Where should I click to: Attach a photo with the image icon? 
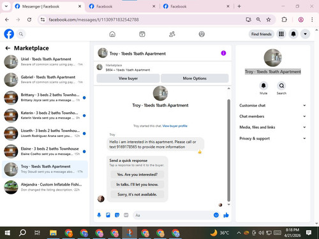pos(108,215)
